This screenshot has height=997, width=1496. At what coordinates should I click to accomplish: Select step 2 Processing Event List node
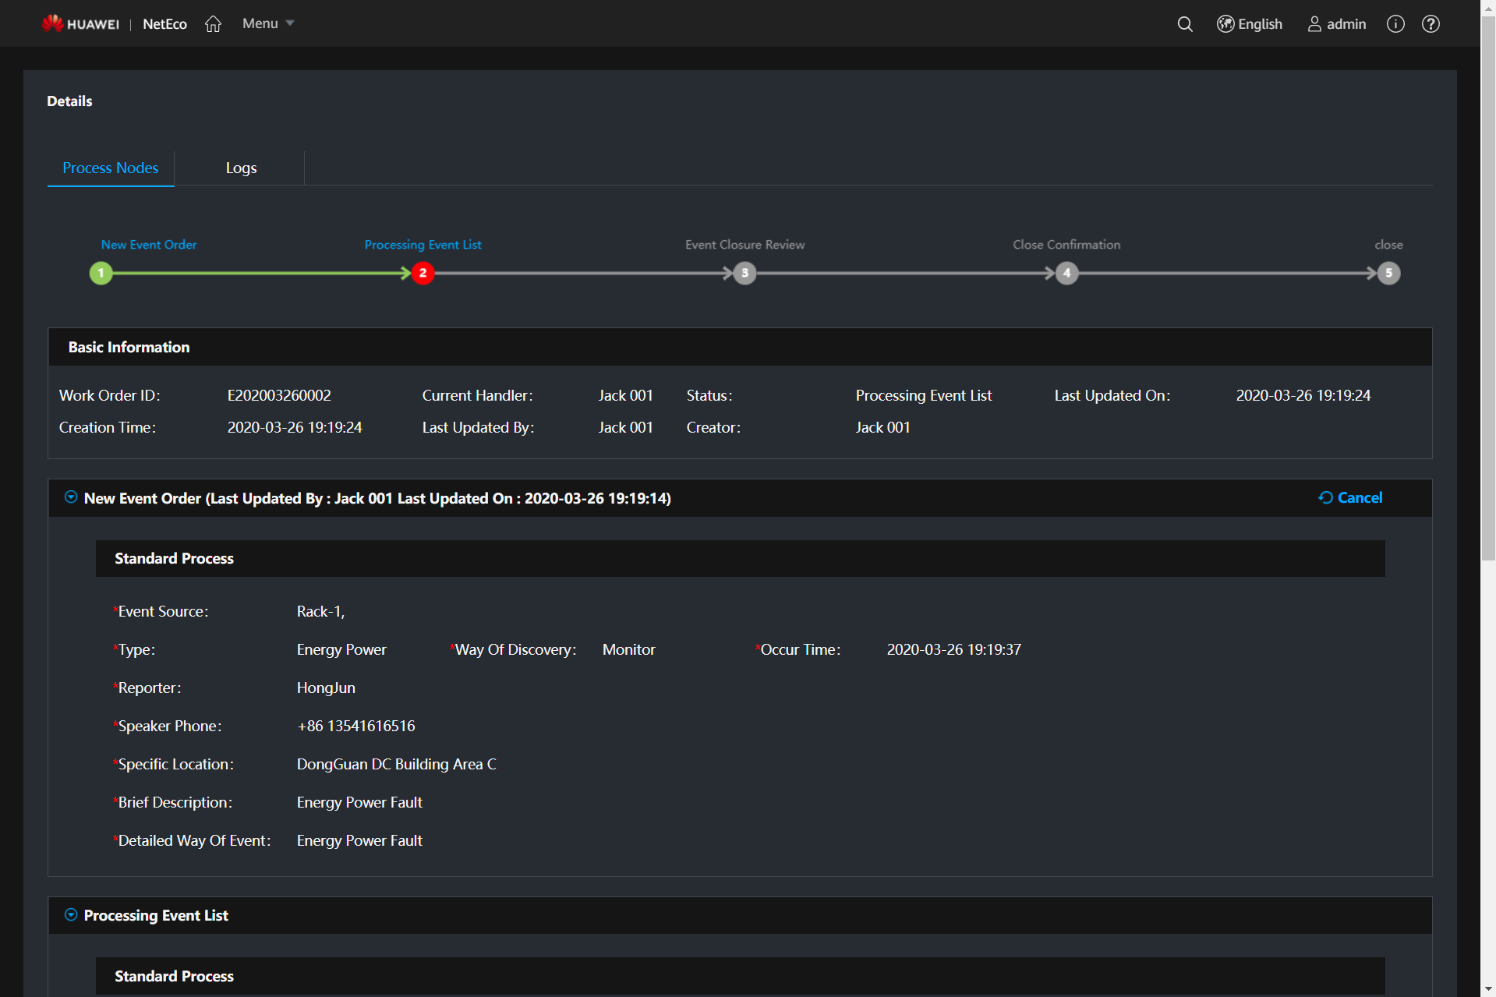423,273
